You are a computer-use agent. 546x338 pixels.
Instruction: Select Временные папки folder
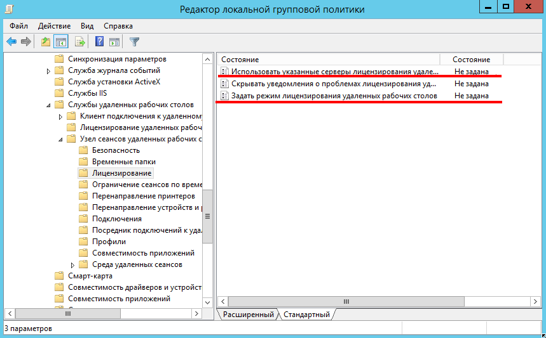(x=123, y=162)
